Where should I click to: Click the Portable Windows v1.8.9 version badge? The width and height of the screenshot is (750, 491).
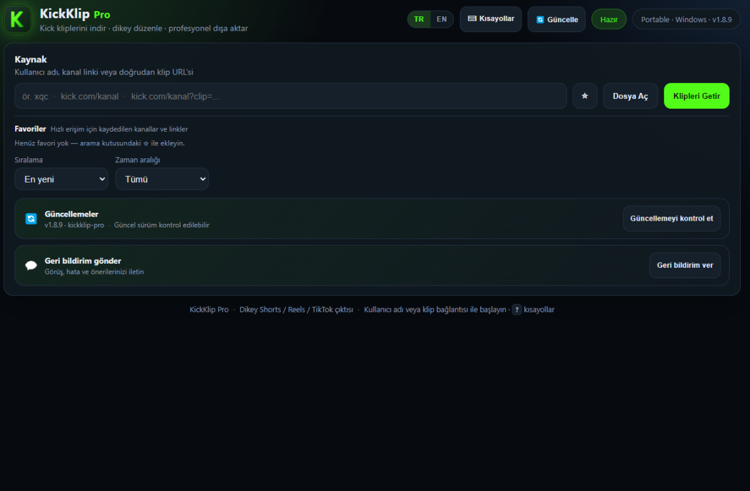[x=686, y=20]
